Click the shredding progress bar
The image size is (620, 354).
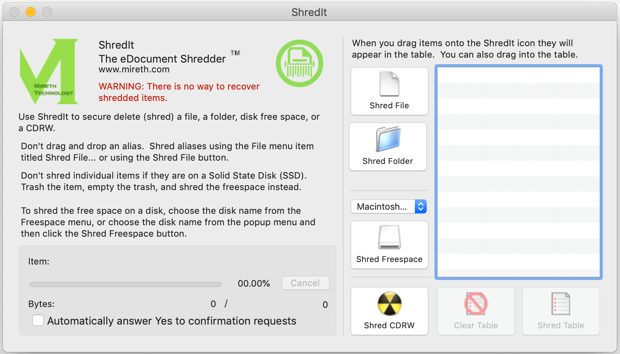(x=126, y=285)
